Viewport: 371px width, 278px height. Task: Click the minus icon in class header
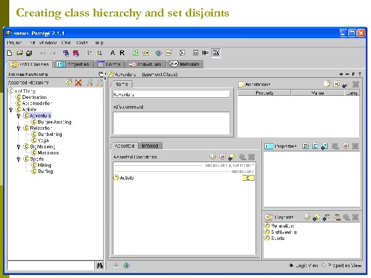tap(347, 74)
